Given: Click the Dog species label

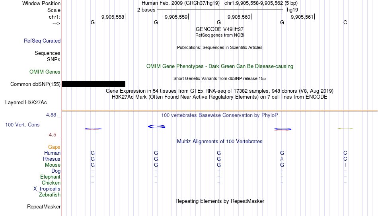Looking at the screenshot, I should coord(56,171).
